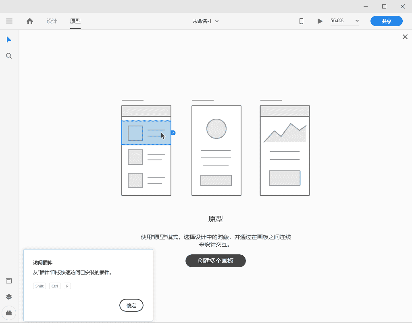Switch to the 原型 tab

click(x=75, y=21)
